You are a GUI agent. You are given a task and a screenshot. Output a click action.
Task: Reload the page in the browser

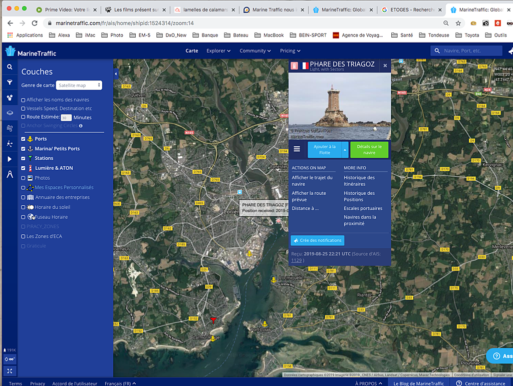(35, 23)
